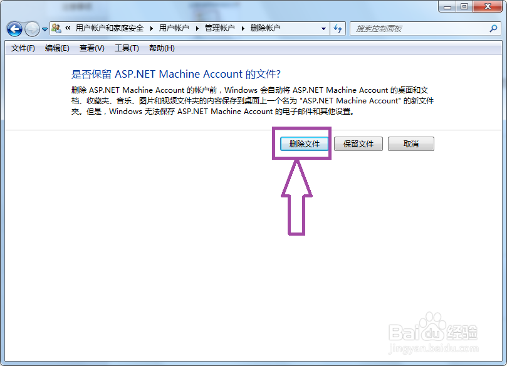The image size is (507, 366).
Task: Open the 工具(T) menu
Action: (127, 48)
